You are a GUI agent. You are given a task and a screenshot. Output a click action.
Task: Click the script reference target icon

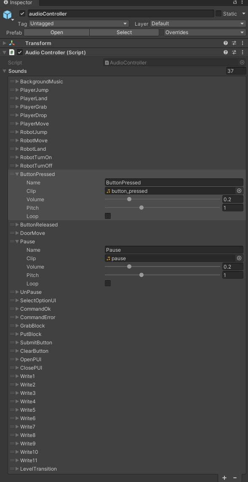242,62
